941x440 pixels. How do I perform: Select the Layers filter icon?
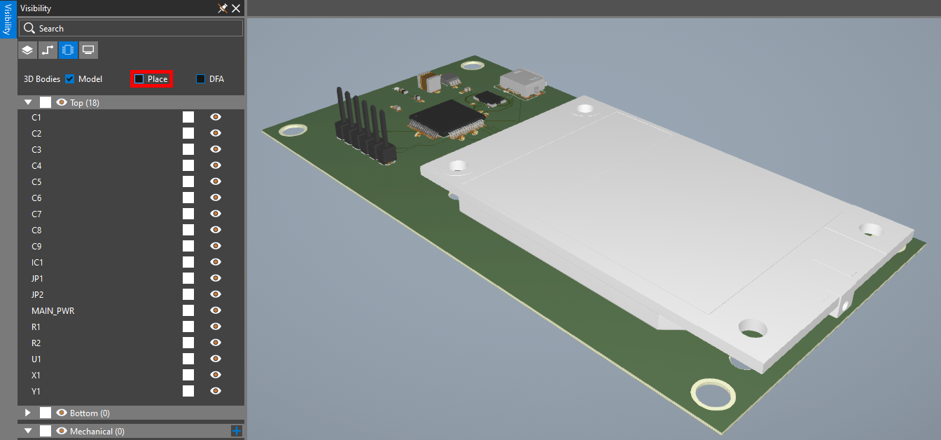tap(27, 50)
